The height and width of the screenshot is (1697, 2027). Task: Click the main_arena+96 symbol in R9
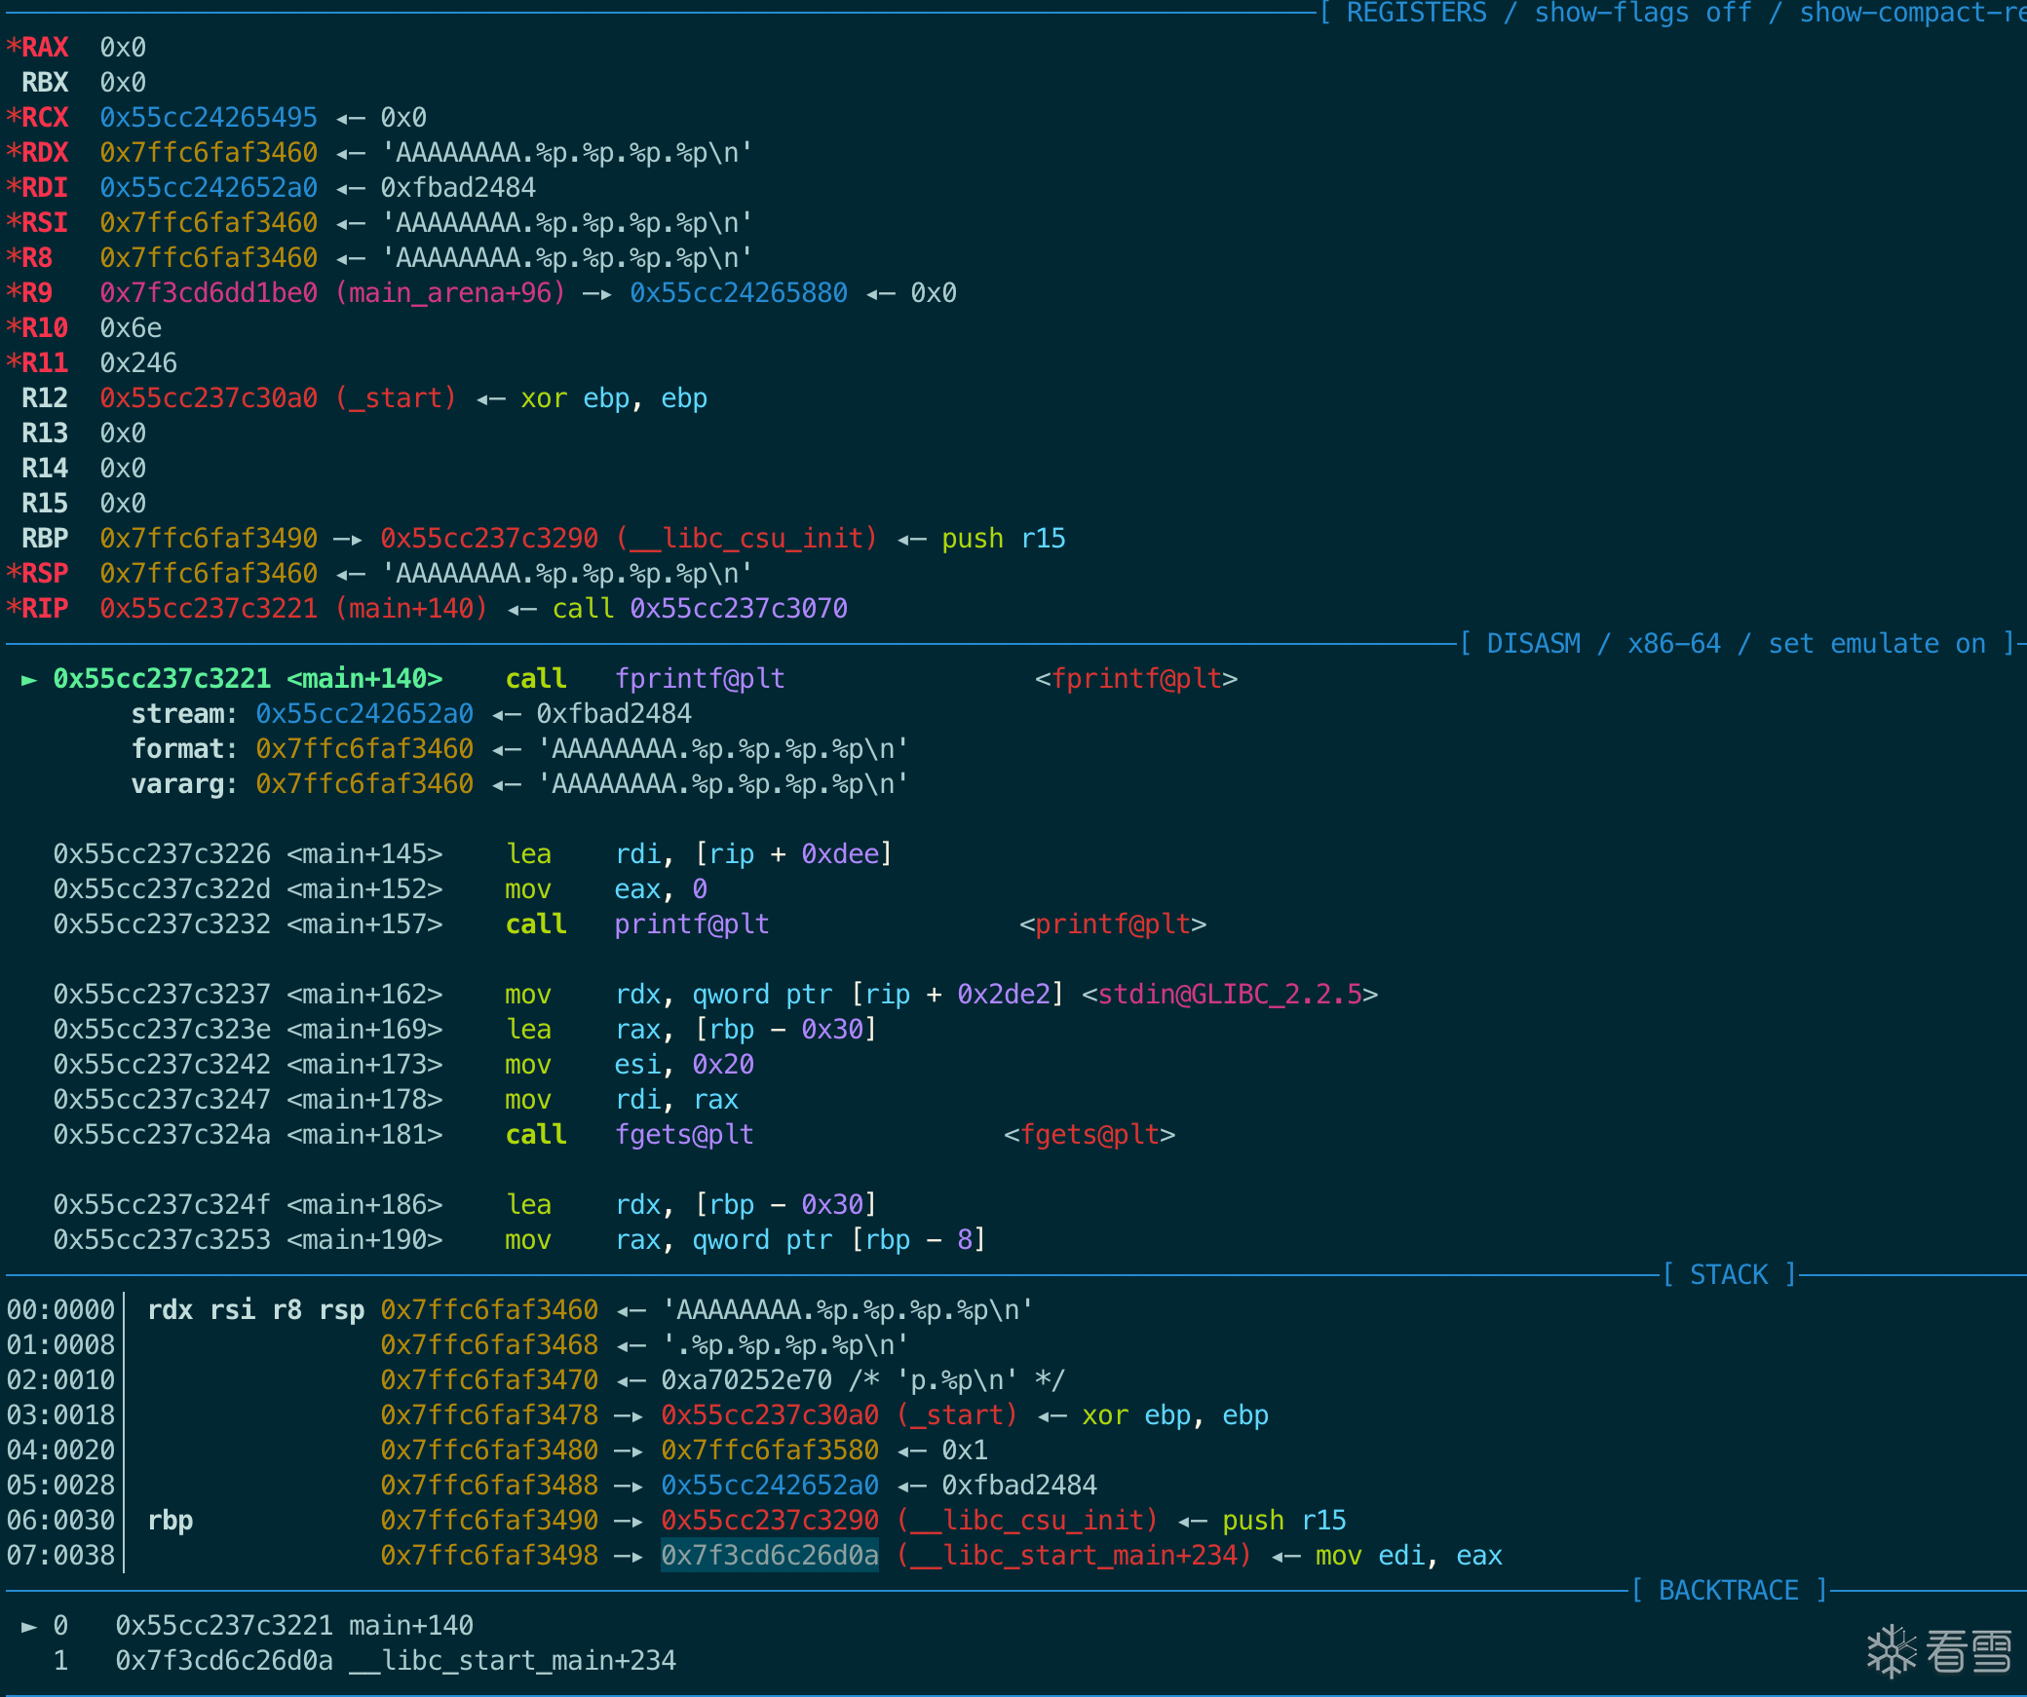[x=450, y=293]
